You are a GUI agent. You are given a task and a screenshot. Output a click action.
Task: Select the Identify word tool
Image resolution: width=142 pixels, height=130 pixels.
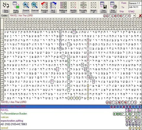click(x=73, y=7)
